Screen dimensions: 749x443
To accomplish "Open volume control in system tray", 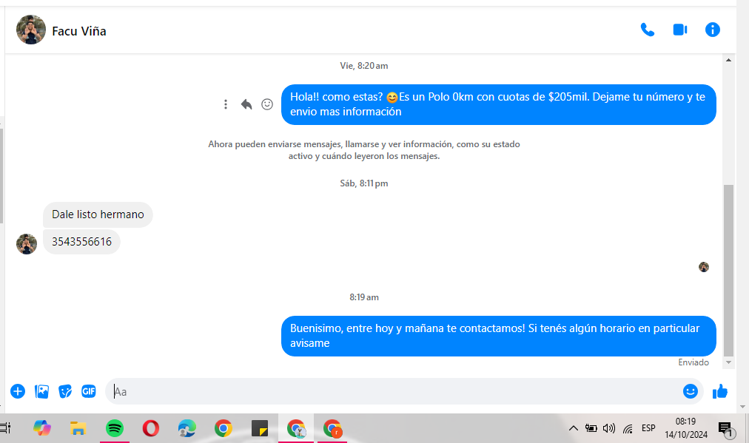I will (608, 428).
